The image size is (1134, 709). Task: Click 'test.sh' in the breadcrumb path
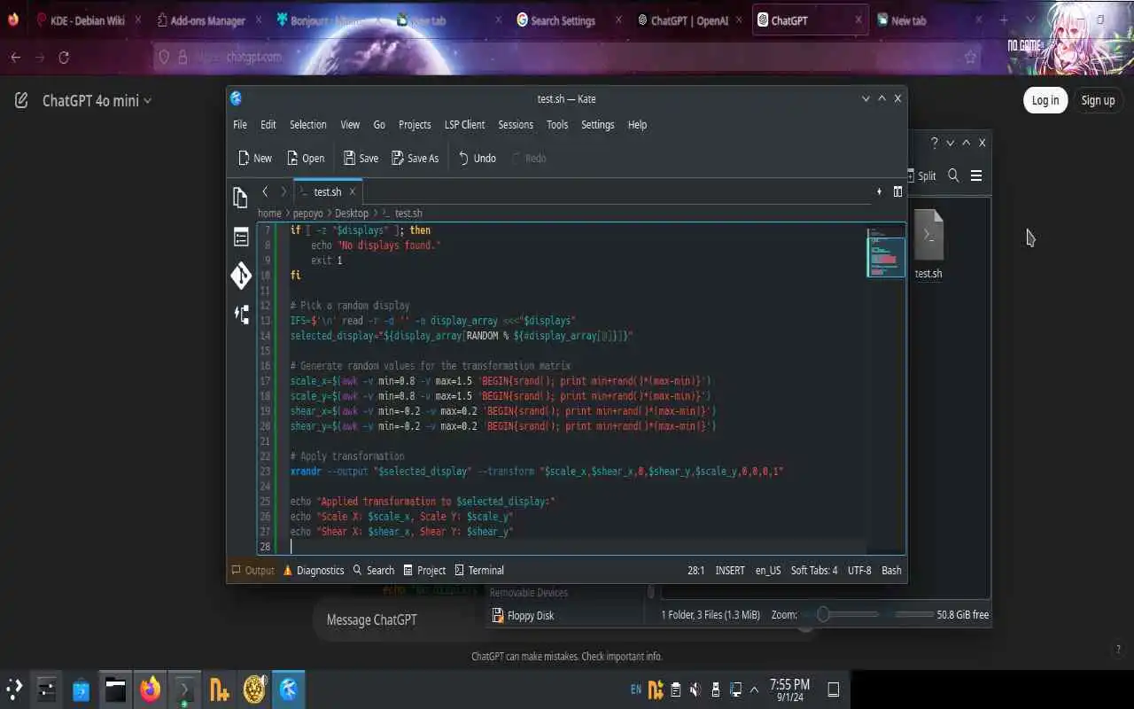point(408,214)
